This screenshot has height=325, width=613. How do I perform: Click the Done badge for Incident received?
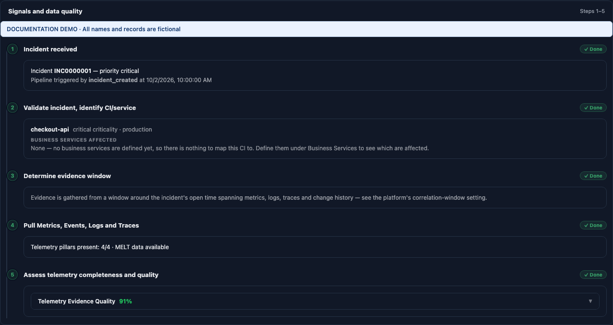click(593, 49)
